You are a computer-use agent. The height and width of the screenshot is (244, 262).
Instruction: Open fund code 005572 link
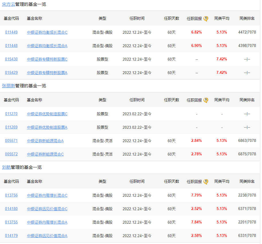tap(11, 154)
